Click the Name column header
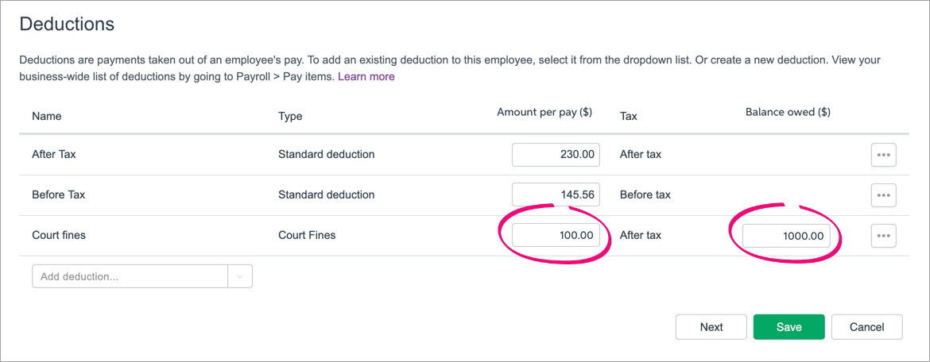Screen dimensions: 930x362 47,116
